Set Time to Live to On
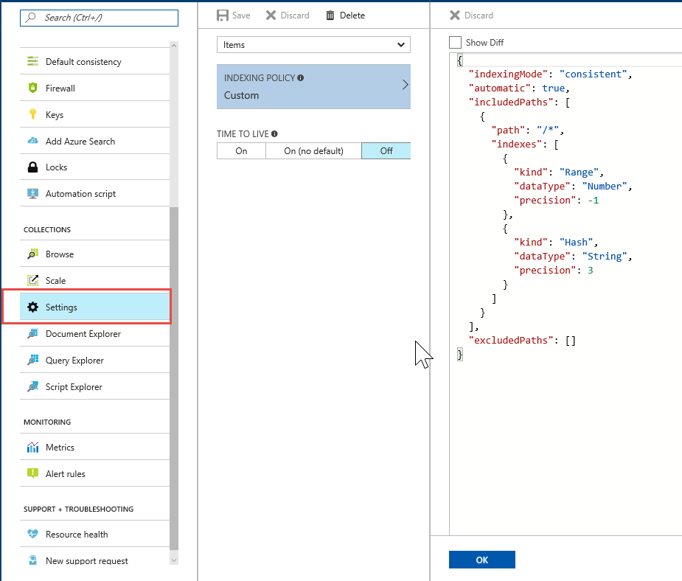 tap(241, 151)
